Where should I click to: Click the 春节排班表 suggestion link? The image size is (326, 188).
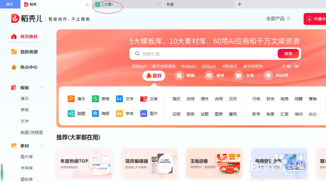click(x=253, y=66)
